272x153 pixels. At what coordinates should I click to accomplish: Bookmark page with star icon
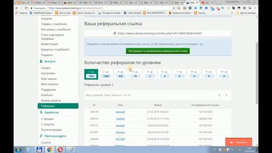click(174, 8)
